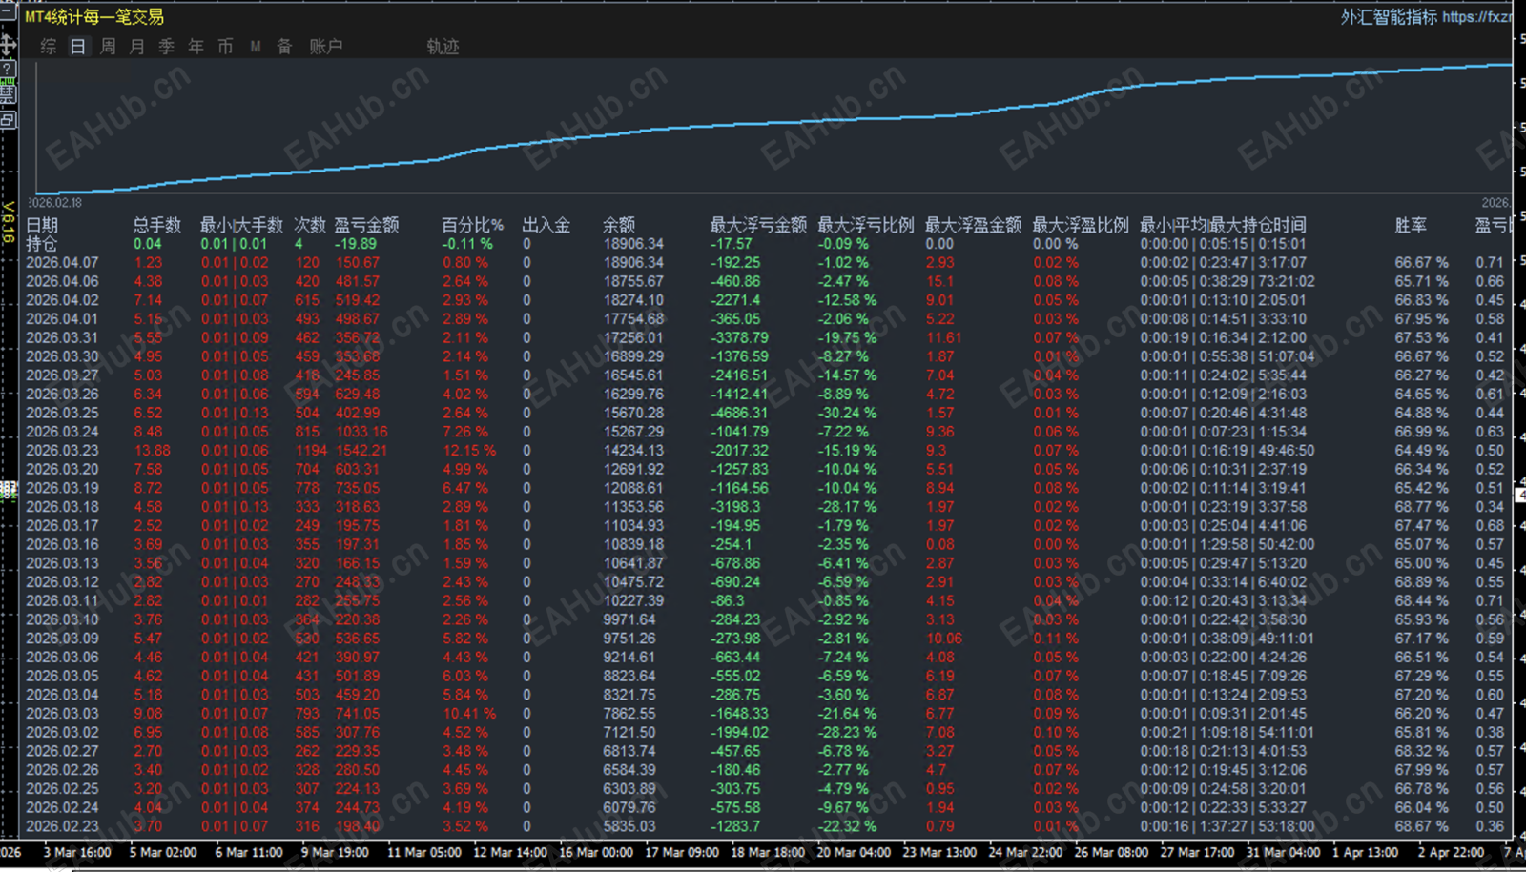Click the 最大浮盈金额 column header

click(x=973, y=225)
